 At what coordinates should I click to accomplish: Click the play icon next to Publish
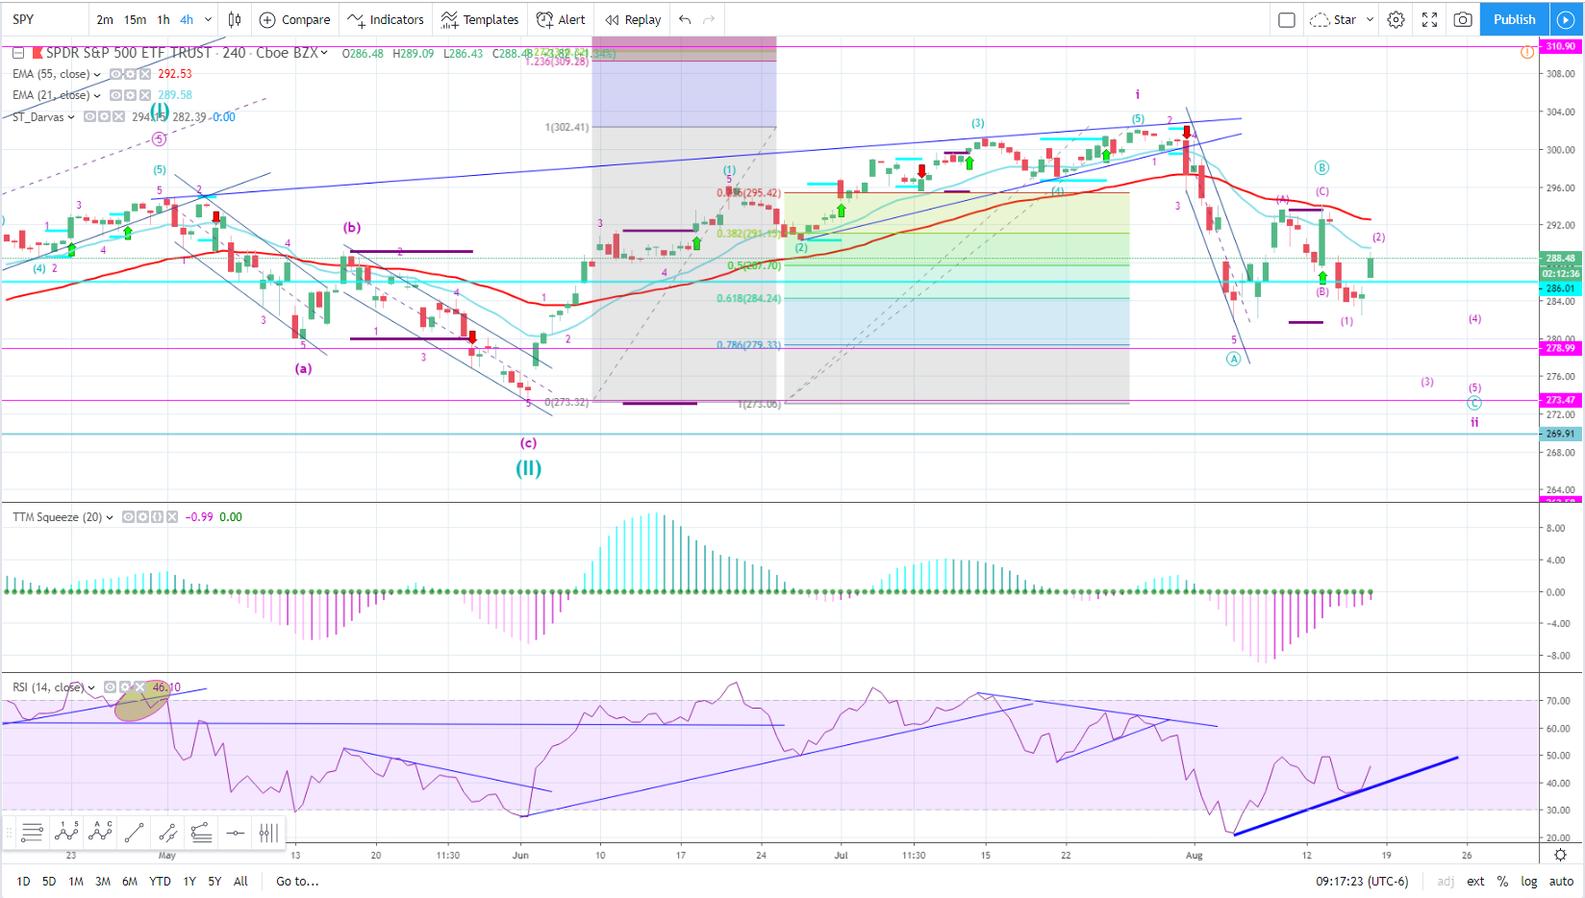[x=1565, y=19]
